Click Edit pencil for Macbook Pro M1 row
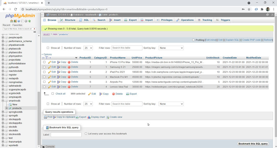Screen dimensions: 277x148 click(x=49, y=77)
